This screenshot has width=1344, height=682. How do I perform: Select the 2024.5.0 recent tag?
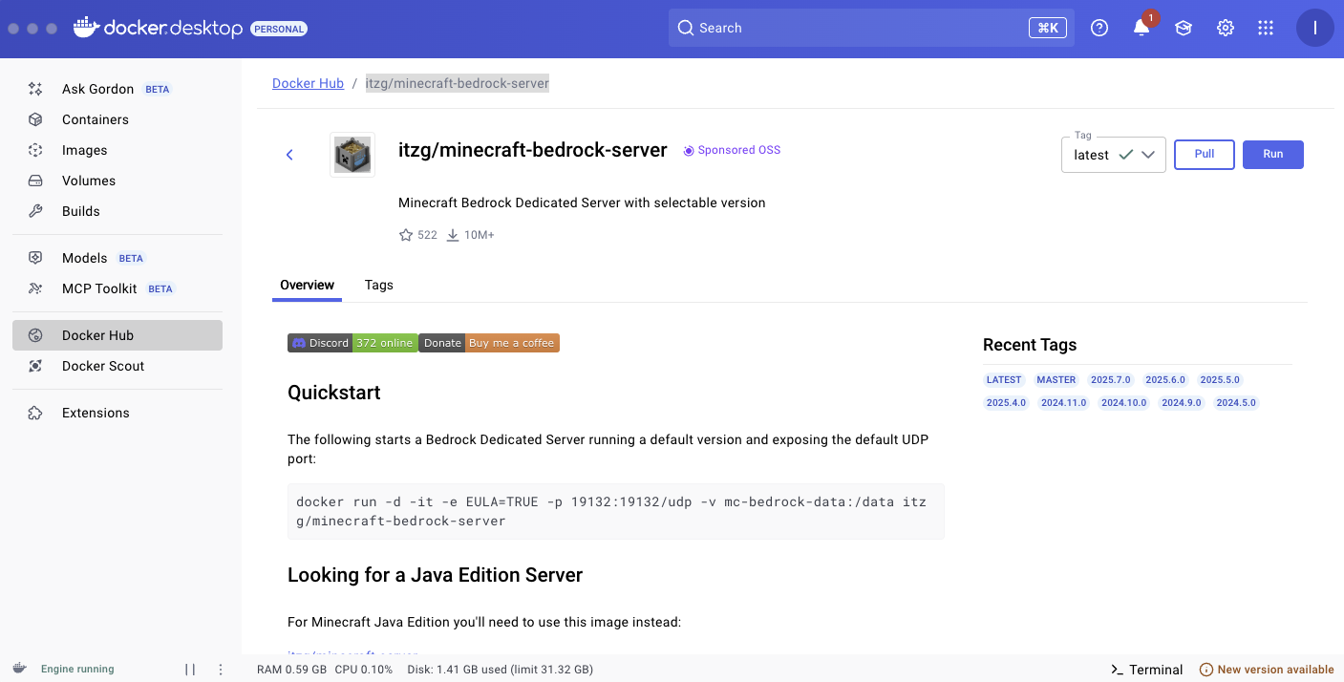[1236, 403]
